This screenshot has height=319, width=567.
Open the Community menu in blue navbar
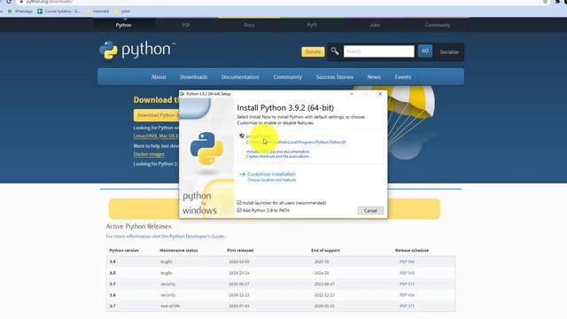point(287,77)
